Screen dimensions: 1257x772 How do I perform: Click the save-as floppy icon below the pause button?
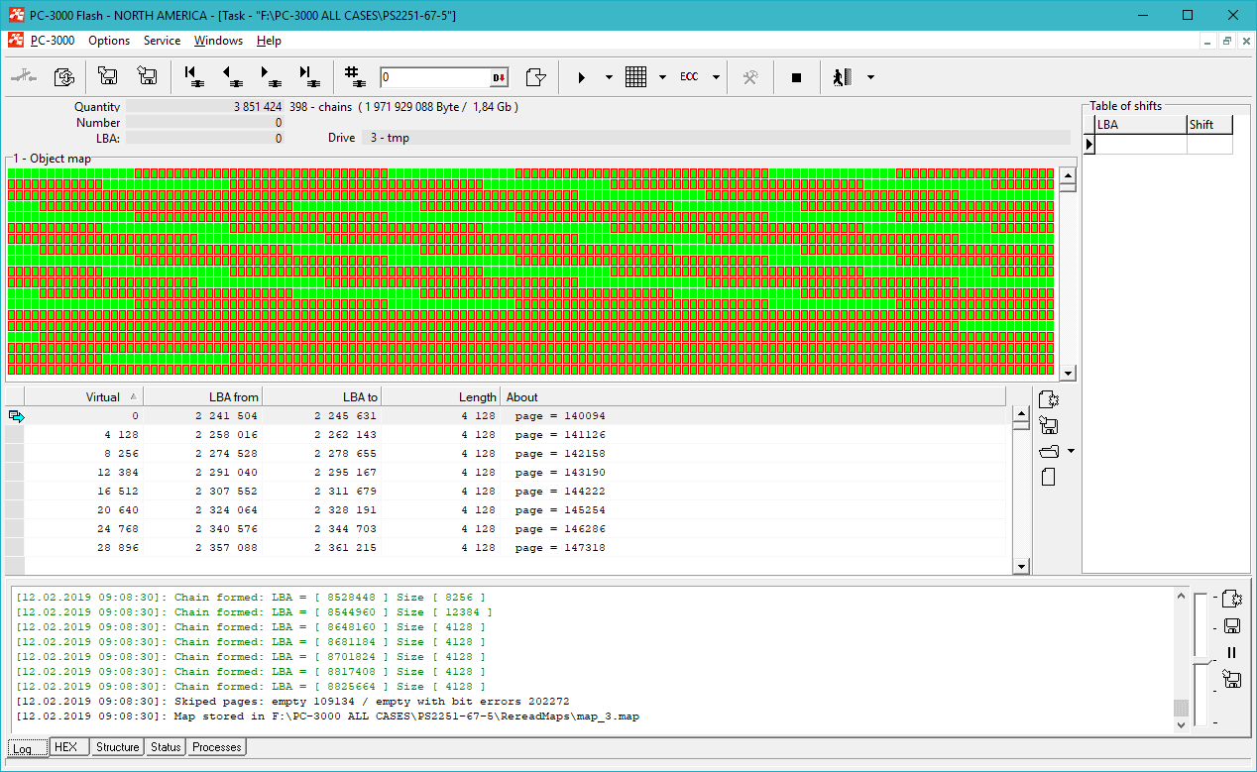click(x=1232, y=679)
